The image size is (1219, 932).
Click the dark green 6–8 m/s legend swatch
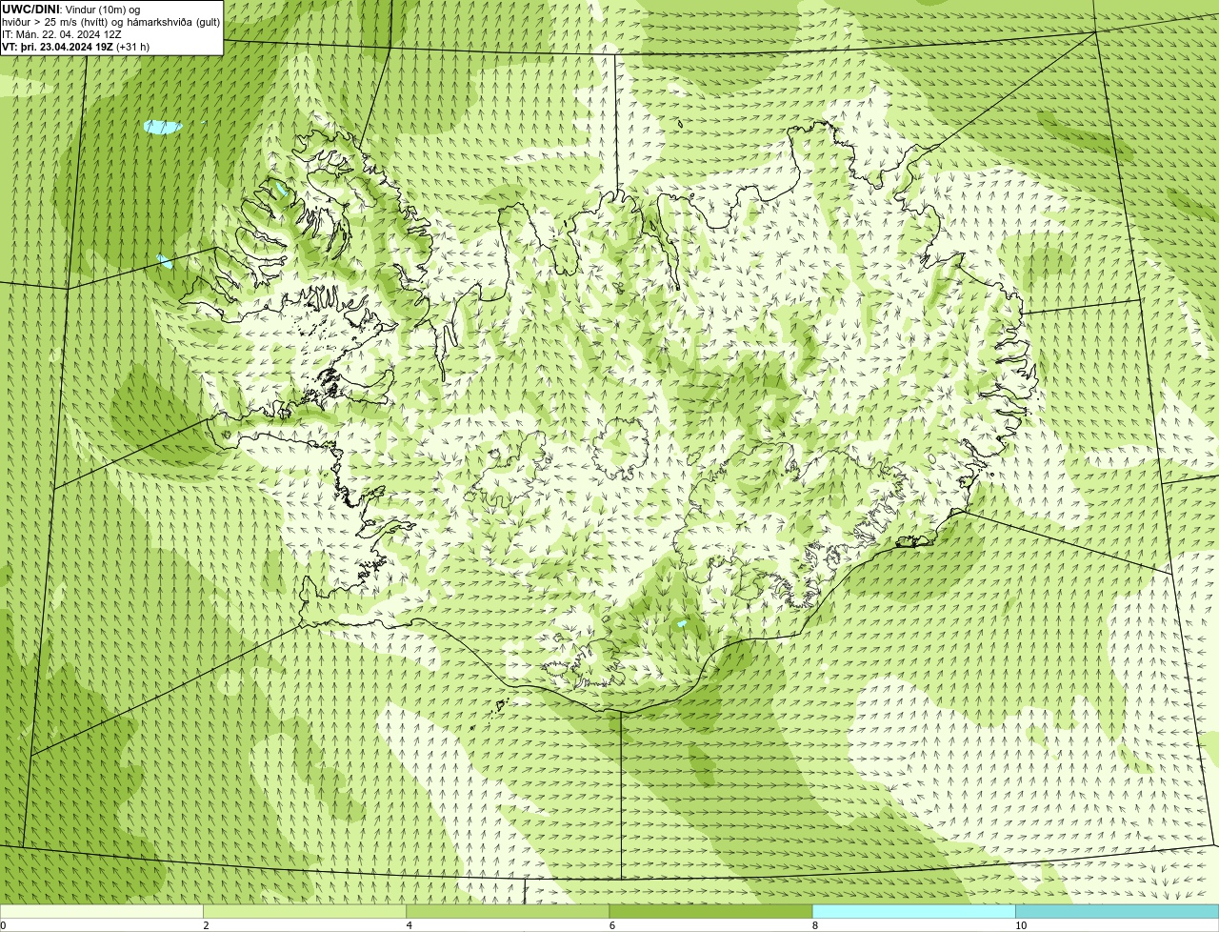pyautogui.click(x=710, y=911)
